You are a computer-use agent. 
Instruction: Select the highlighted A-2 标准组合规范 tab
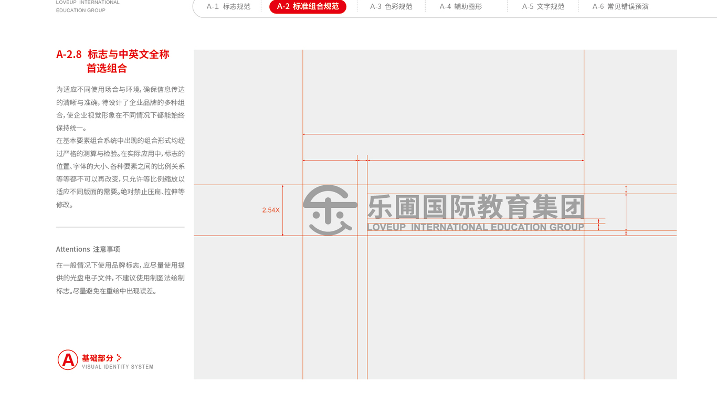tap(308, 7)
